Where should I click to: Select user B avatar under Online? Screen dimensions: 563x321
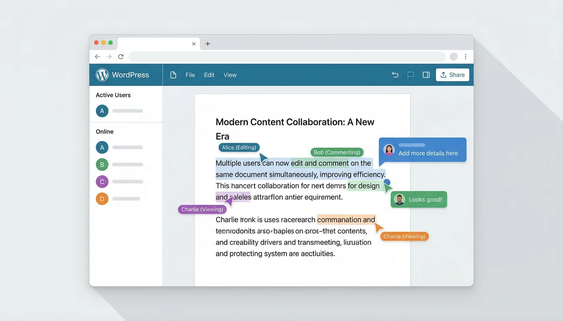[x=102, y=164]
